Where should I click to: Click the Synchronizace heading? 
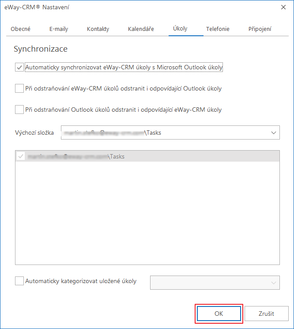41,49
